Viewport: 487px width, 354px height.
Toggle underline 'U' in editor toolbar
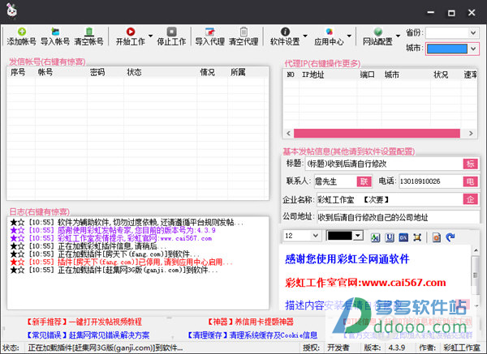pos(390,237)
